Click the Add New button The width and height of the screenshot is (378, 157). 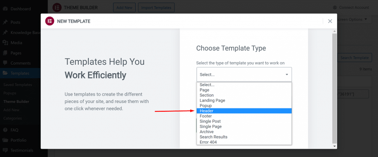coord(124,7)
